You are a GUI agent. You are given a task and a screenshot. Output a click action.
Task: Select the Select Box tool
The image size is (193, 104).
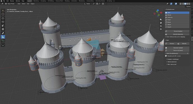pos(3,10)
